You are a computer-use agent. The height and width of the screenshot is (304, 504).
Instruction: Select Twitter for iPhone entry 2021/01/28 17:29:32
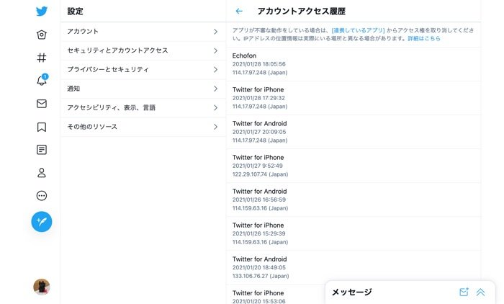(x=354, y=98)
